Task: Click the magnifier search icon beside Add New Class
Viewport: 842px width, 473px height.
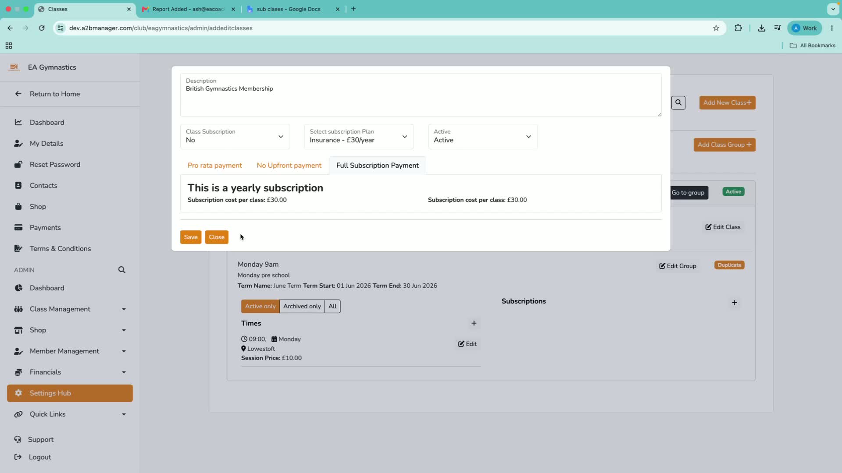Action: pyautogui.click(x=678, y=102)
